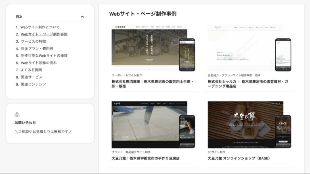
Task: Open title 株式会社シャルカ 園芸資材・ガーデニング用品店
Action: [248, 84]
